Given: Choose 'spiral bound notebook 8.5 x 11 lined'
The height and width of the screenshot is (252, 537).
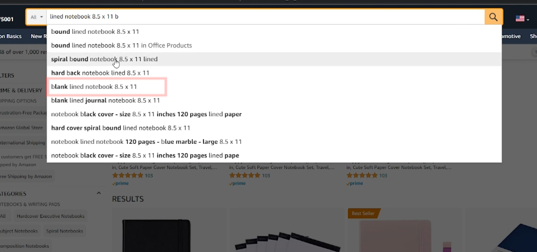Looking at the screenshot, I should [x=274, y=59].
